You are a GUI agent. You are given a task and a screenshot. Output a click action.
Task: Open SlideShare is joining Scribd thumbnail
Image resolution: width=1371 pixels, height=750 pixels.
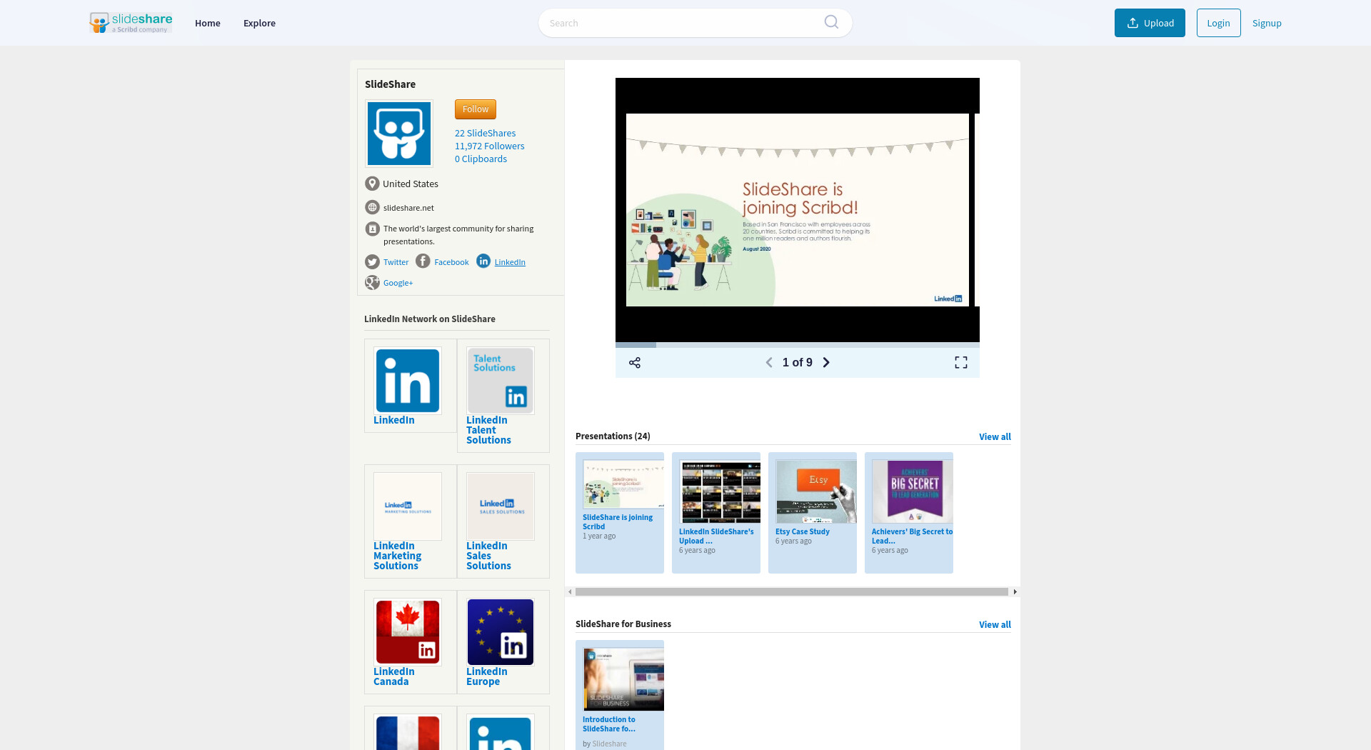click(623, 484)
